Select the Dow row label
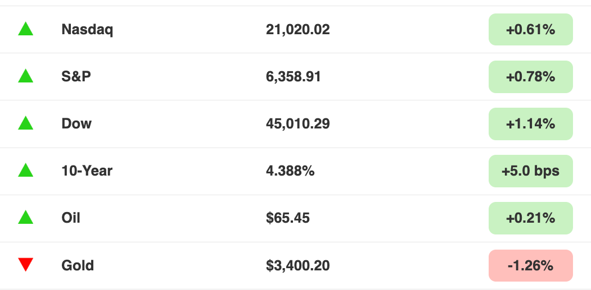The image size is (591, 290). pos(76,124)
